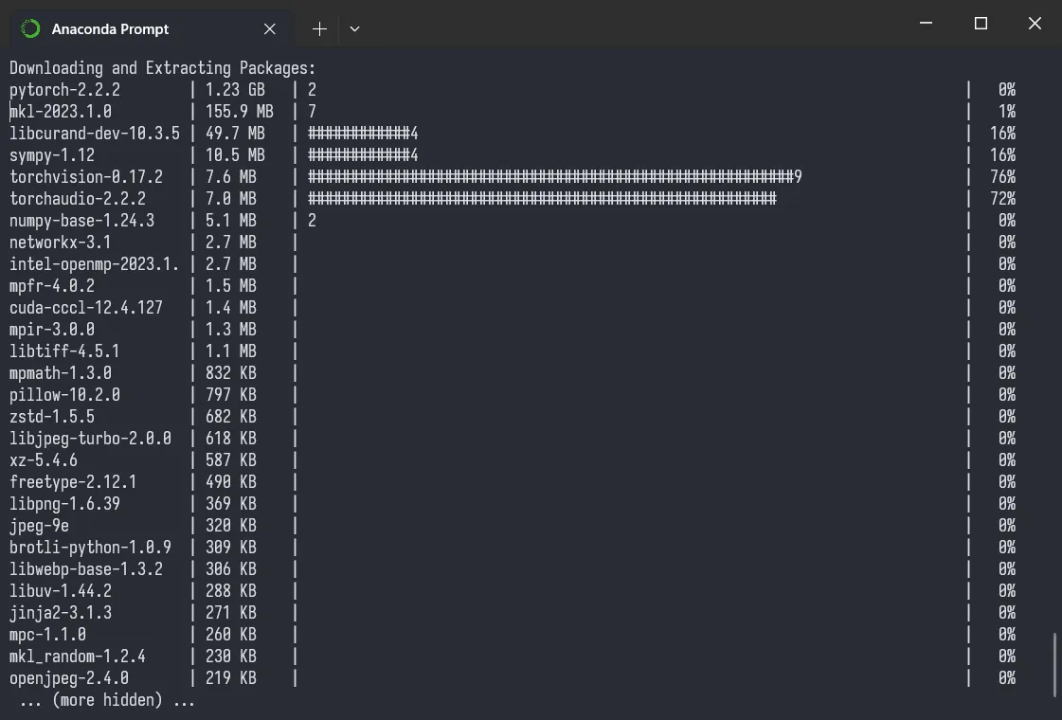Click the openjpeg-2.4.0 package name

pos(69,678)
